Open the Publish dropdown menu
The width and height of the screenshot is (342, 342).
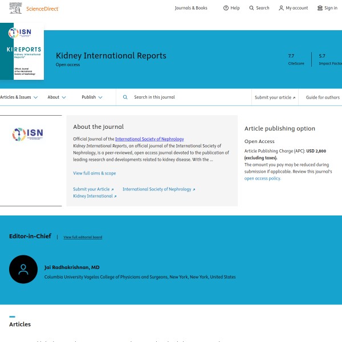92,97
